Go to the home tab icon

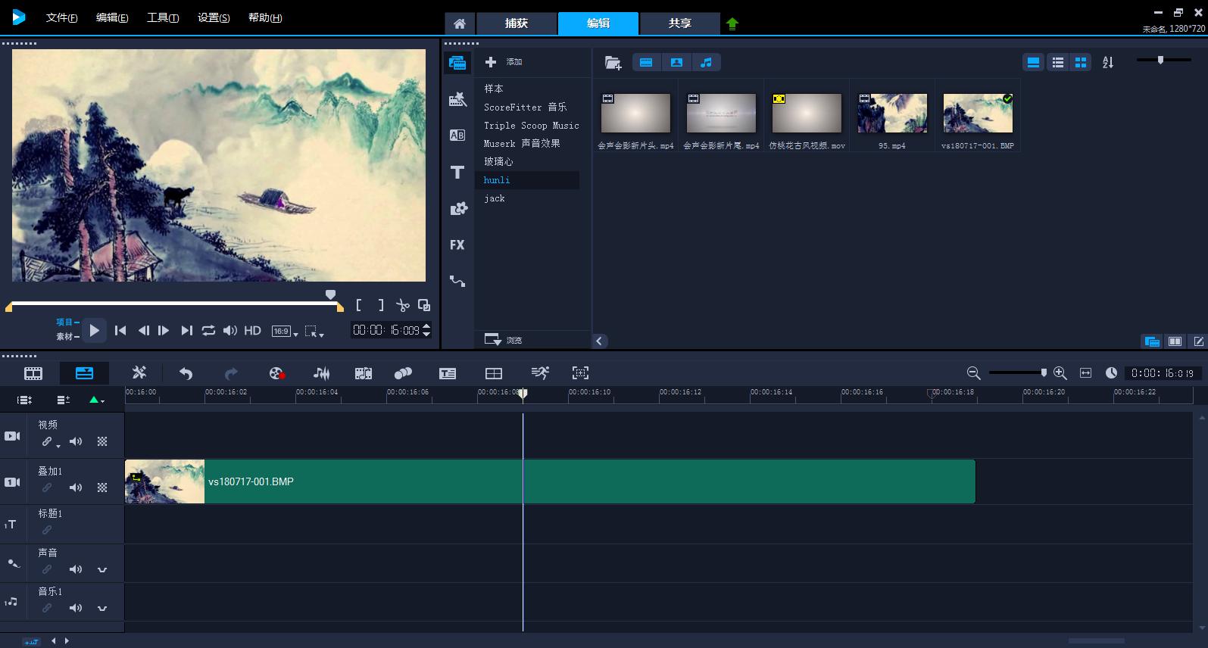point(460,23)
